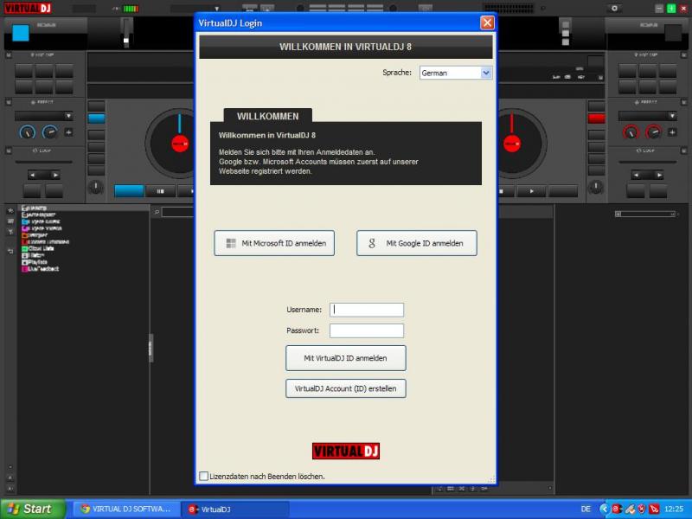Click Mit VirtualDJ ID anmelden button

point(345,358)
